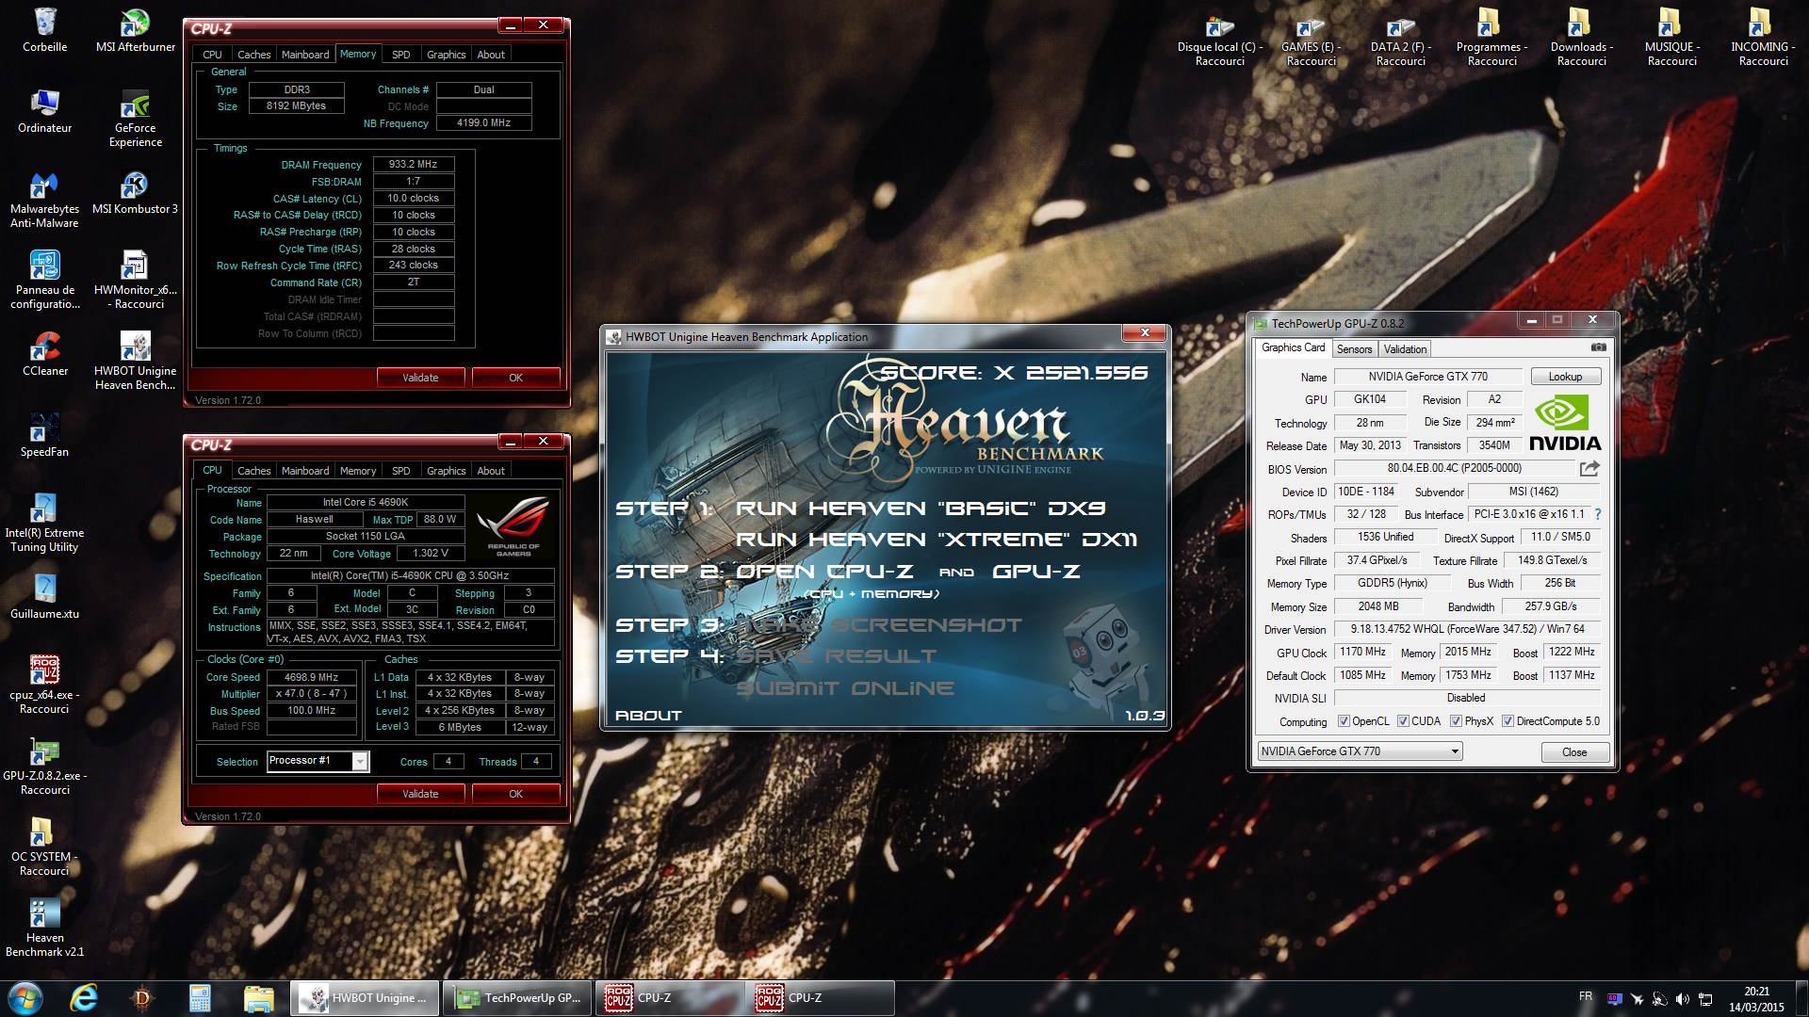
Task: Switch to TechPowerUp GPU-Z taskbar button
Action: click(x=516, y=997)
